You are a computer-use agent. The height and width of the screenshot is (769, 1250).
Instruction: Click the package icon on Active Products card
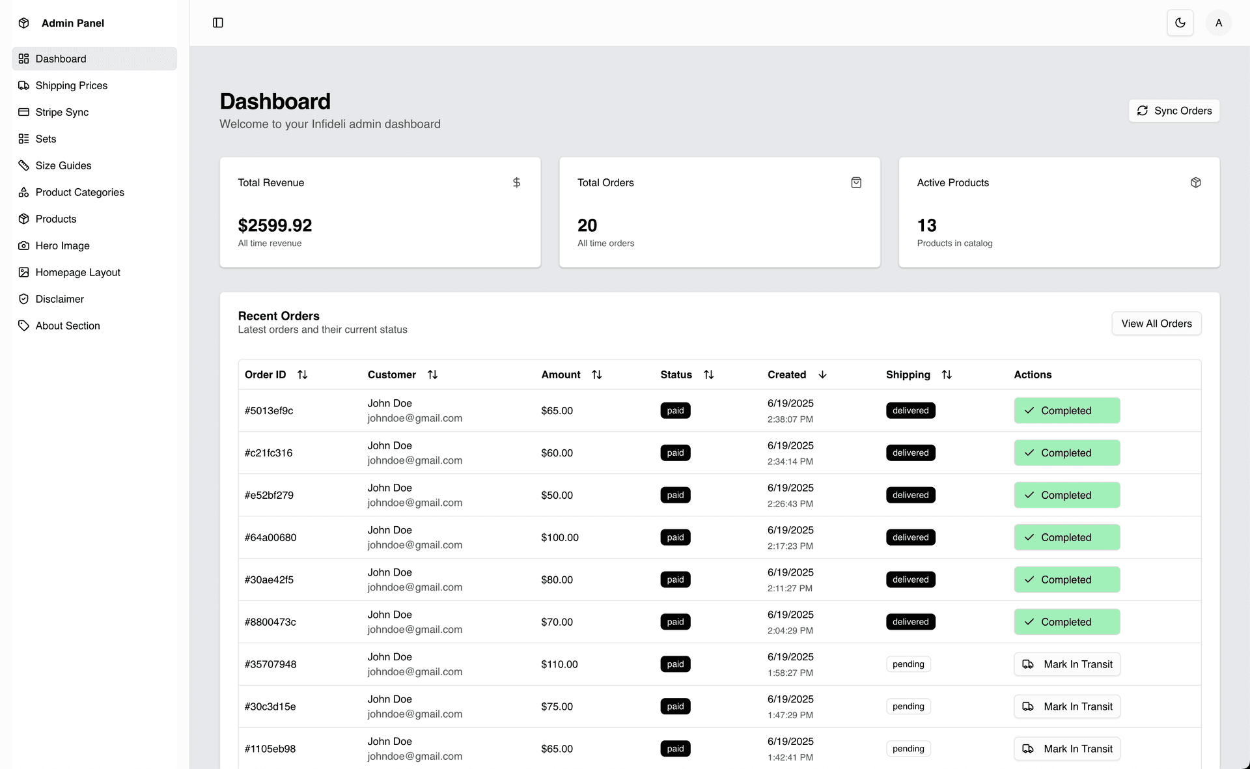pyautogui.click(x=1195, y=182)
